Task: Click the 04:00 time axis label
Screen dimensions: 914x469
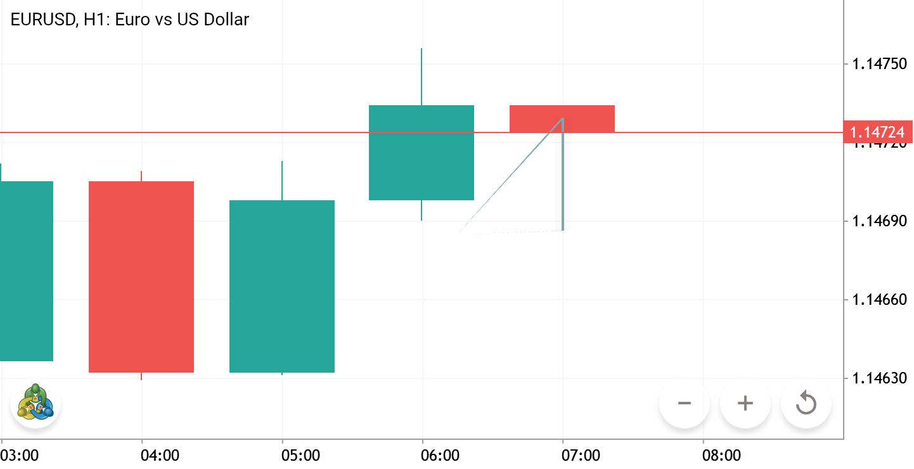Action: (160, 455)
